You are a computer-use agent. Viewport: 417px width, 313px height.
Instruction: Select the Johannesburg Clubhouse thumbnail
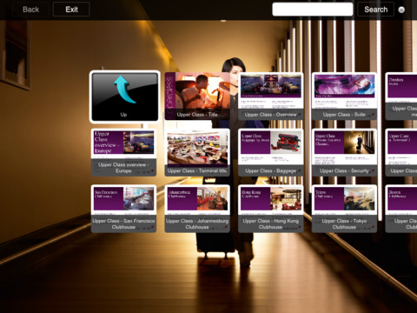point(197,209)
